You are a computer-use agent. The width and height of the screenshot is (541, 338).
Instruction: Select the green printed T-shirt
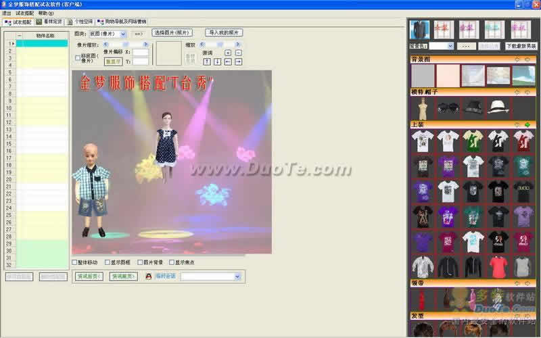click(x=473, y=141)
